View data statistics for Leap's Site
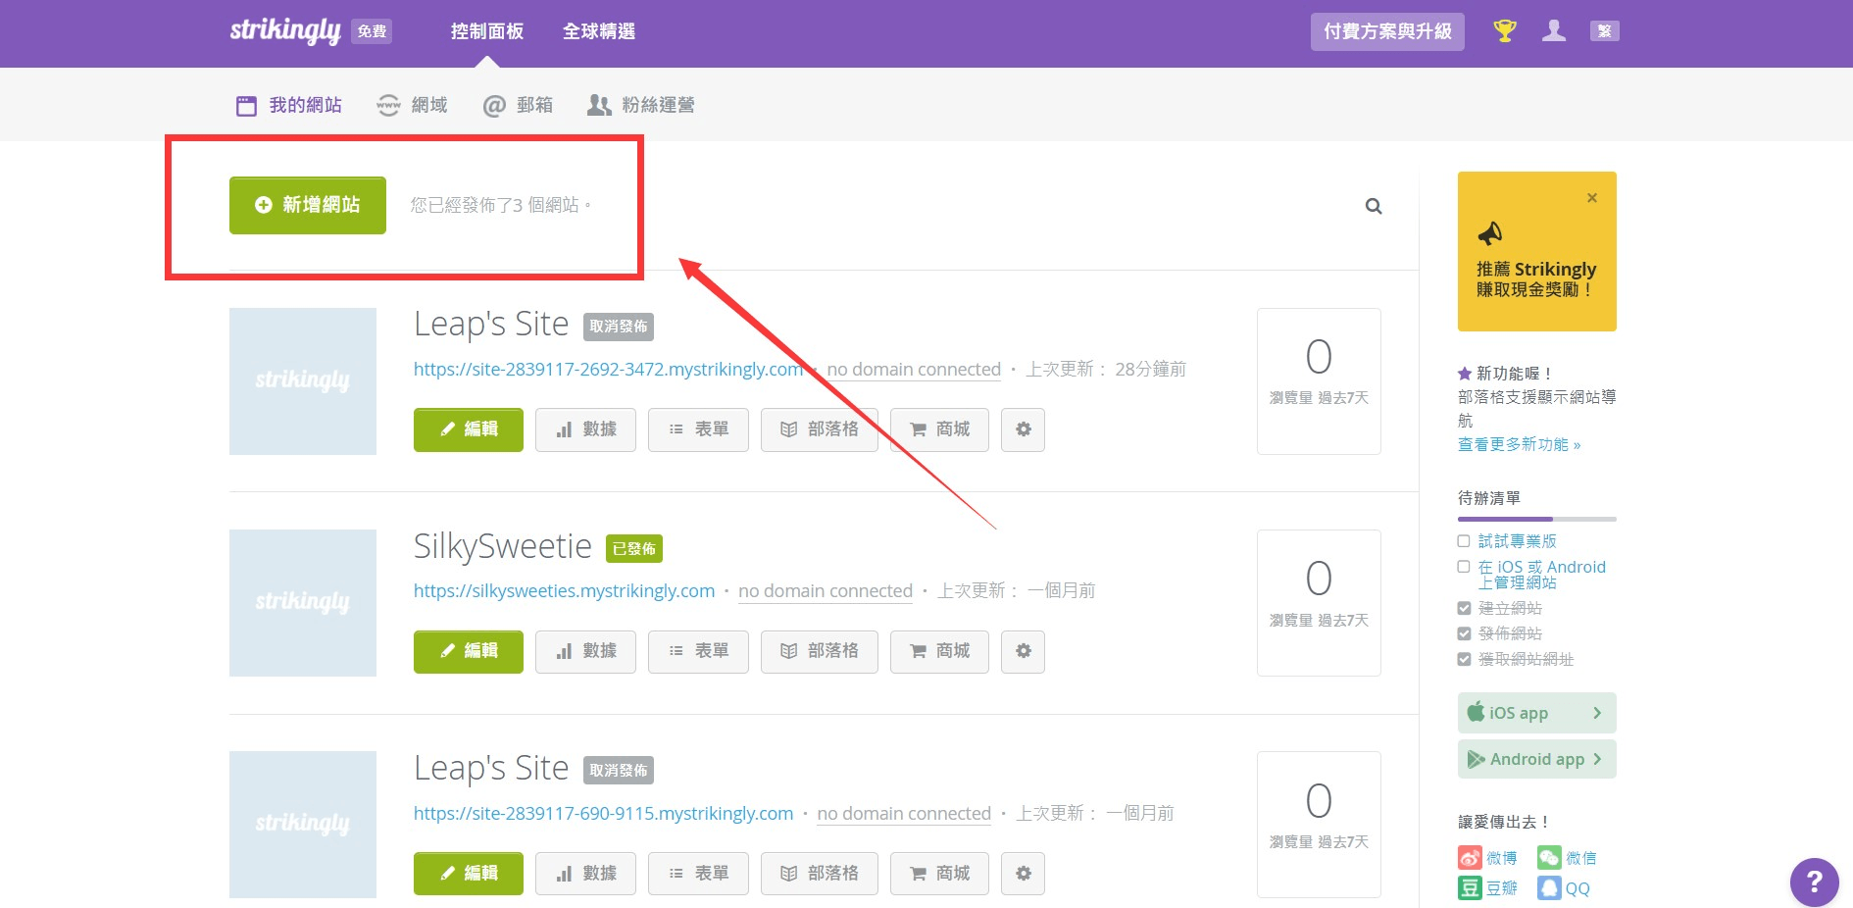Viewport: 1853px width, 908px height. pos(585,429)
